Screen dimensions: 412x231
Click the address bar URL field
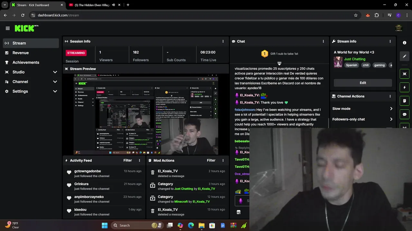point(193,15)
